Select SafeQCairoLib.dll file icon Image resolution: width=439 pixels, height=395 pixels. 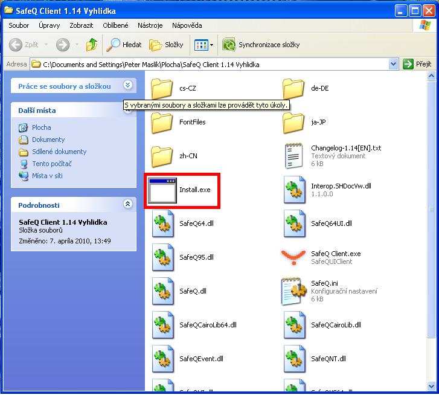pos(294,326)
